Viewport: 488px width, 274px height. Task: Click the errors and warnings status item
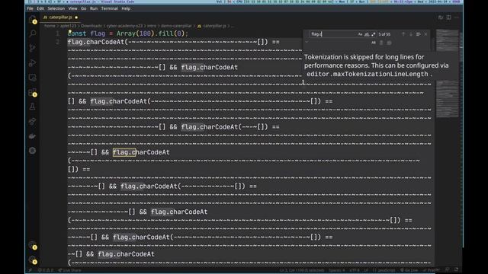point(46,270)
